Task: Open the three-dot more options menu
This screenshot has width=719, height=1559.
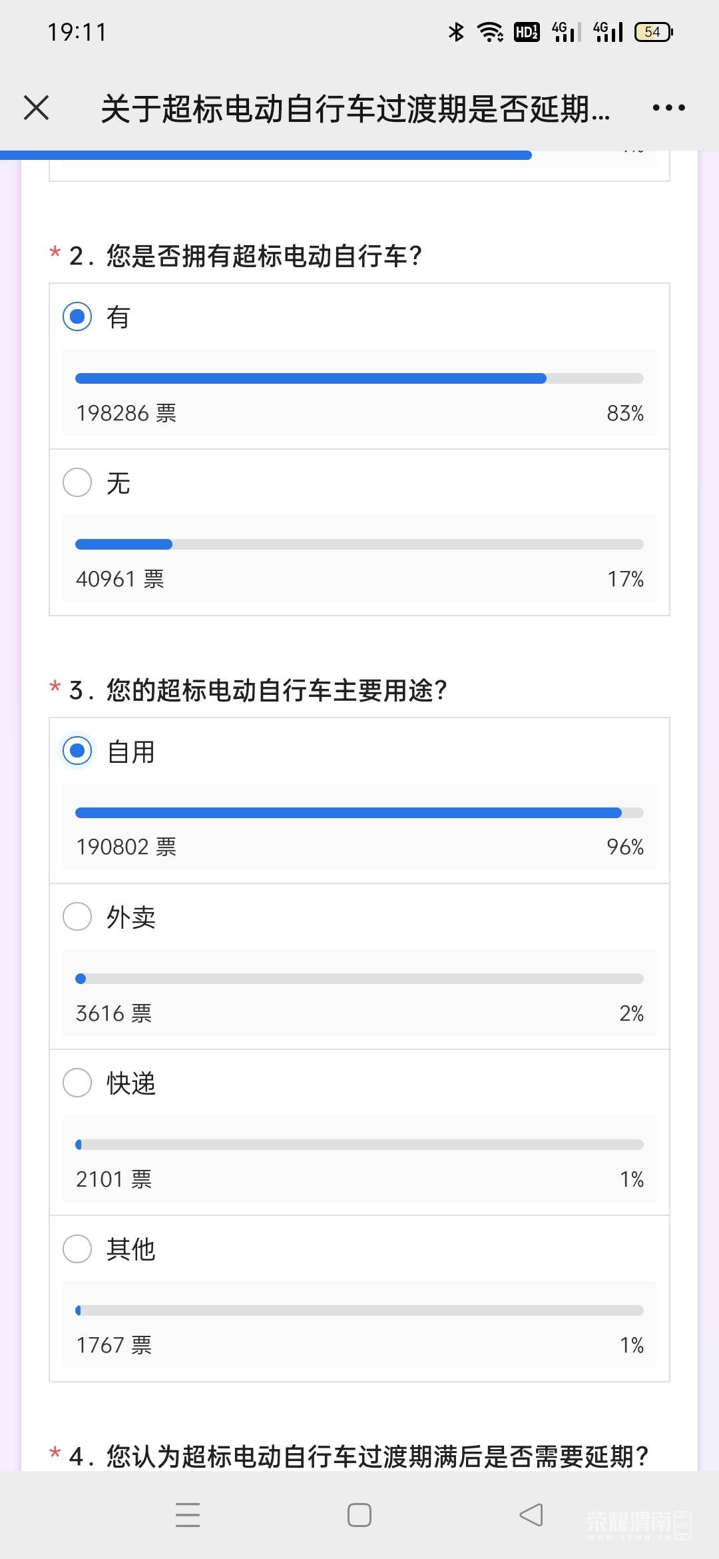Action: point(668,108)
